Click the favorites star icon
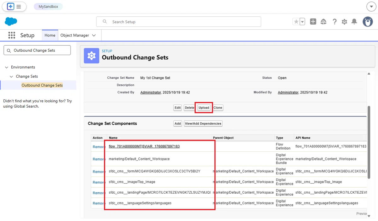 point(296,21)
